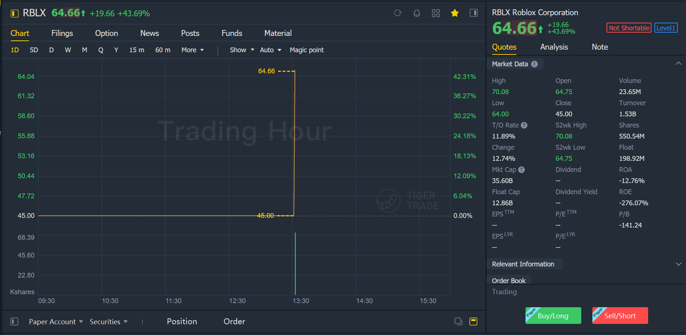Click the Sell/Short button
Screen dimensions: 686x335
pos(620,316)
